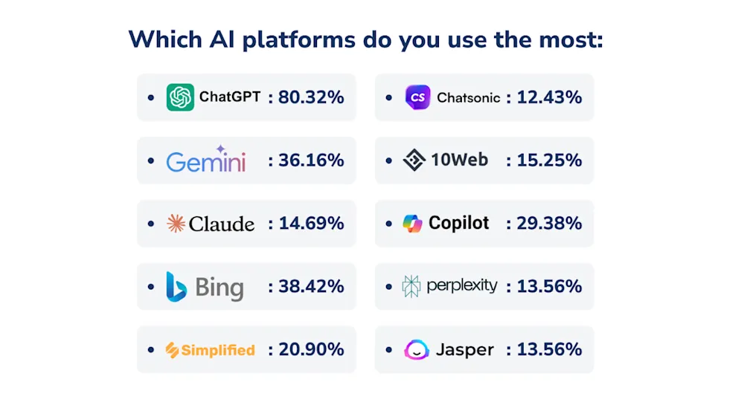The image size is (744, 402).
Task: Click the Claude 14.69% percentage
Action: click(x=311, y=223)
